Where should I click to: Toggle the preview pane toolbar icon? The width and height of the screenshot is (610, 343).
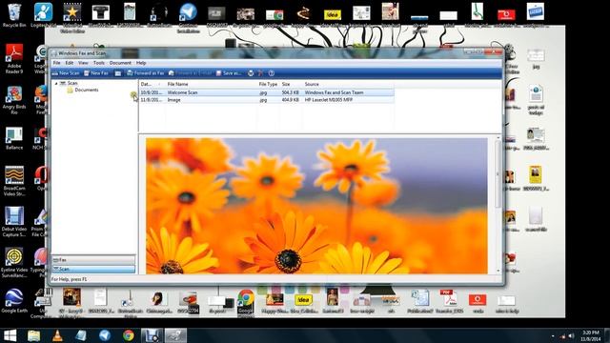coord(118,73)
